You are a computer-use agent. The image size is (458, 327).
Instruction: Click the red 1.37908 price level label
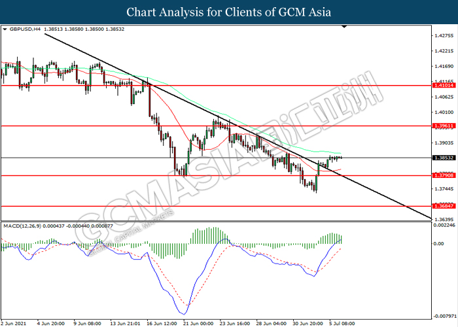[444, 175]
